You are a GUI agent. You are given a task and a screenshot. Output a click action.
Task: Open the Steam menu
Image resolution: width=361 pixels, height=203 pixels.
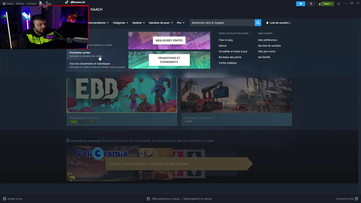(10, 4)
